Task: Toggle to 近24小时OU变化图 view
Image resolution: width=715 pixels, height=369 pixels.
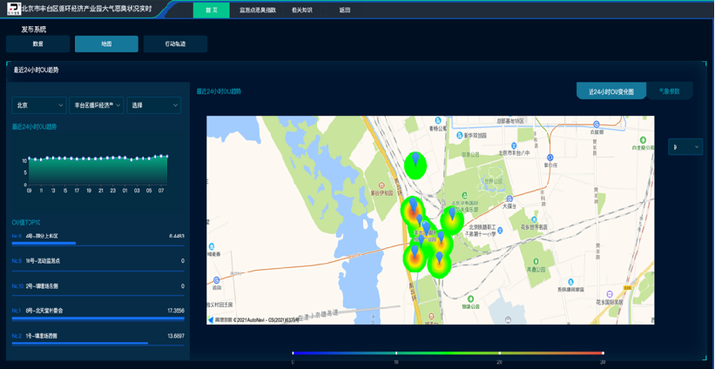Action: coord(611,91)
